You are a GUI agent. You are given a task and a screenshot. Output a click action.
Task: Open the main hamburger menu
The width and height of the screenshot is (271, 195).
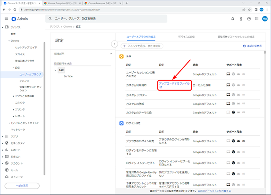click(x=6, y=19)
